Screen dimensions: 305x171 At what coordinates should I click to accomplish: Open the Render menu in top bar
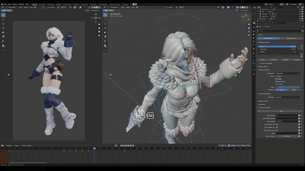click(x=15, y=4)
